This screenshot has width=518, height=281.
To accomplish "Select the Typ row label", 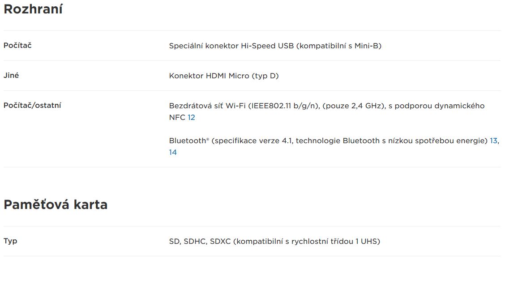I will 10,241.
